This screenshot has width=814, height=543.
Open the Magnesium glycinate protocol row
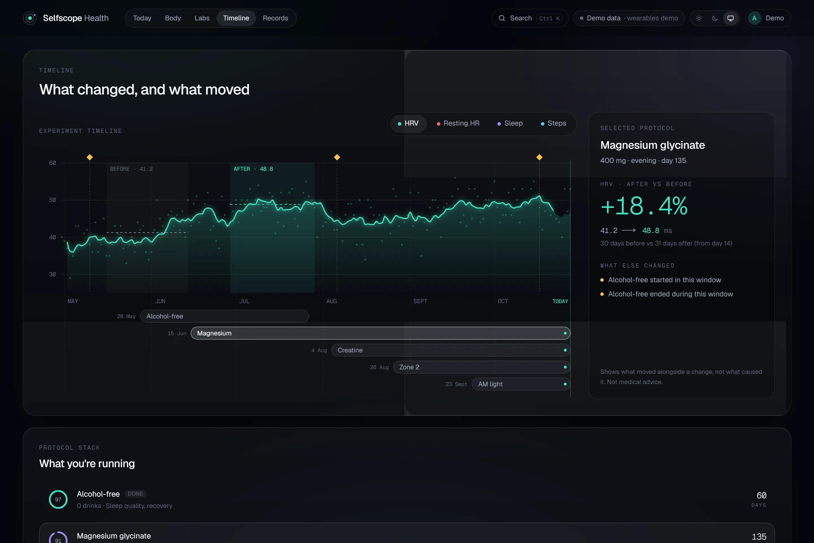[407, 533]
